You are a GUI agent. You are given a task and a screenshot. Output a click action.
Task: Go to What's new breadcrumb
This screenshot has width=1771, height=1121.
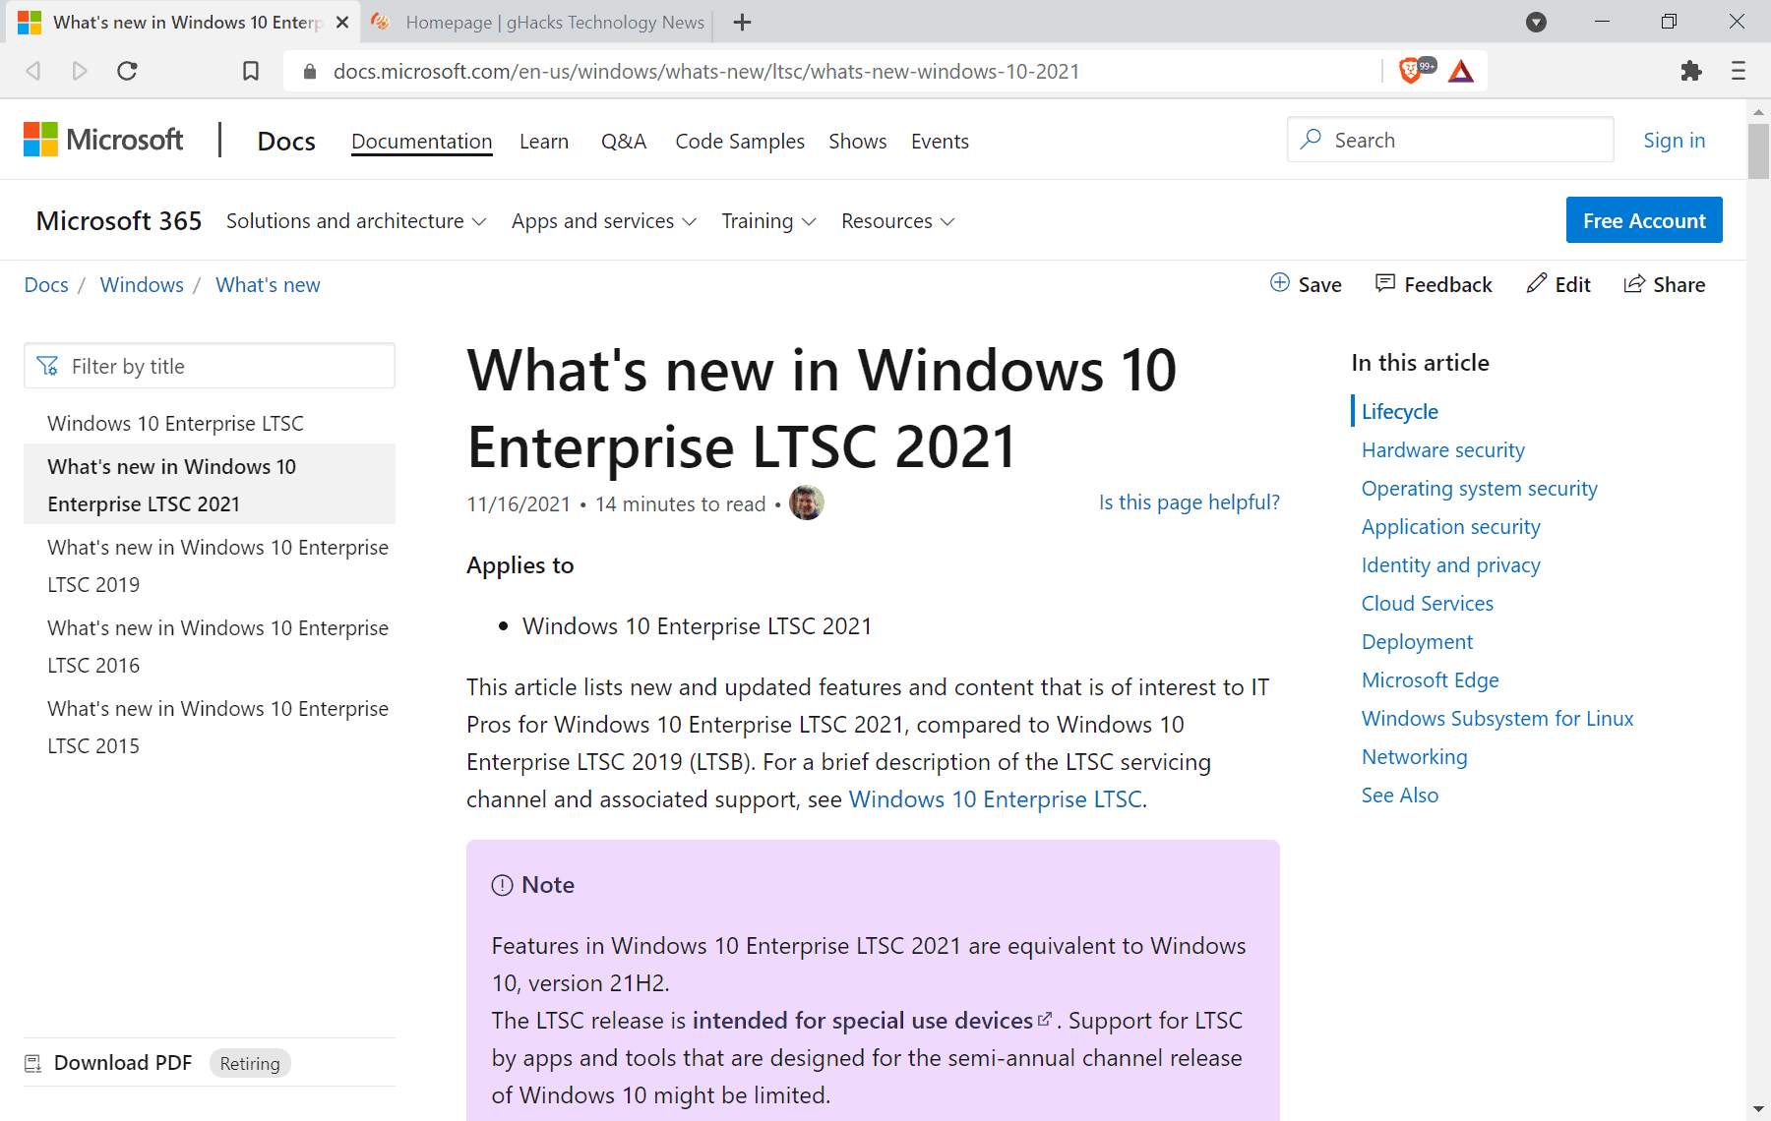point(268,284)
